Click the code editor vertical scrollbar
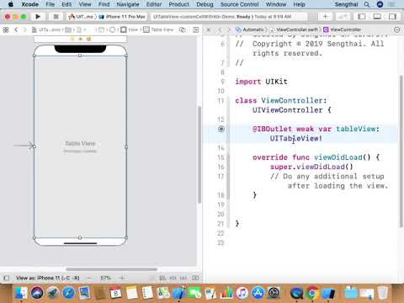Viewport: 404px width, 303px height. [401, 151]
